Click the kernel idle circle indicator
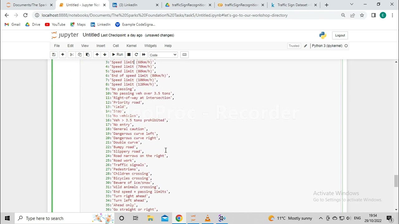Screen dimensions: 399x224 [x=346, y=46]
